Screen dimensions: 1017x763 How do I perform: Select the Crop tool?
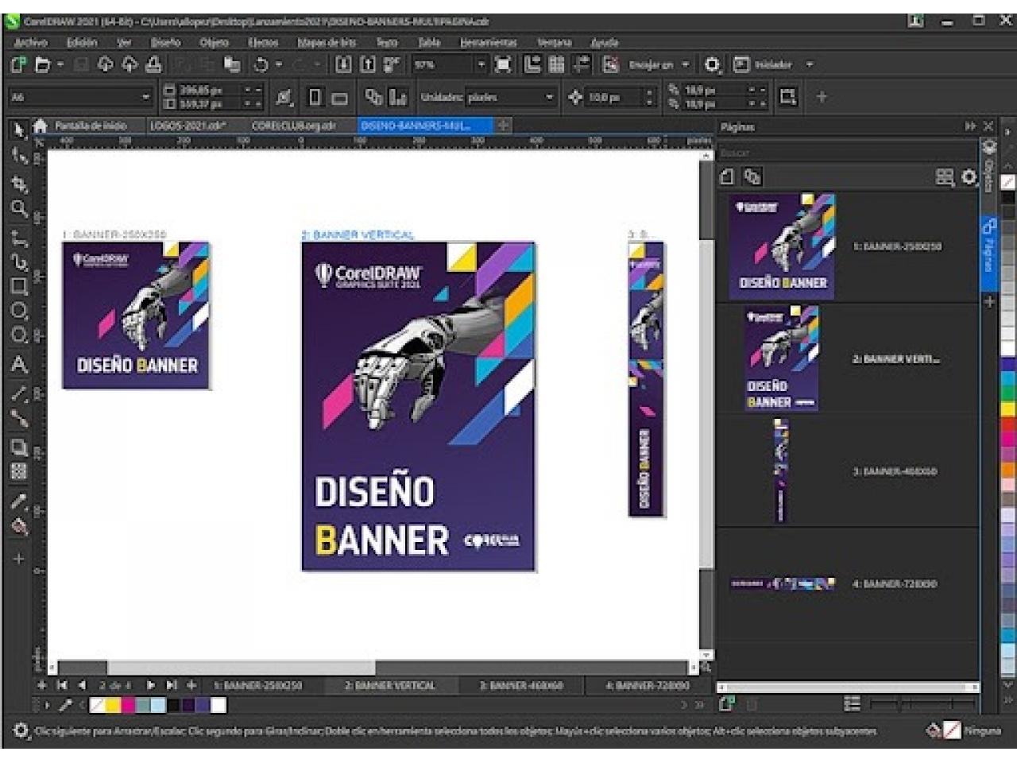click(19, 184)
